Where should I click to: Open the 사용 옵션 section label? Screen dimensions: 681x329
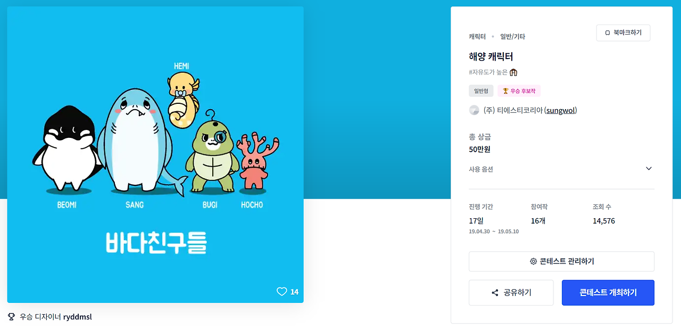(481, 169)
